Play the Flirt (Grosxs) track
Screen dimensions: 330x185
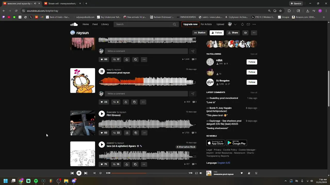point(102,114)
